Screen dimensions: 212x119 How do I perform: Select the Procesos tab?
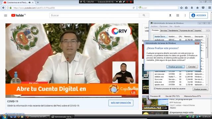point(155,30)
